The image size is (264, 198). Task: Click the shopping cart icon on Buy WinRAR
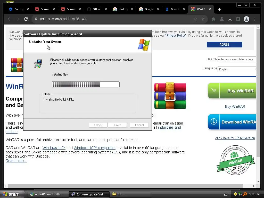click(214, 90)
